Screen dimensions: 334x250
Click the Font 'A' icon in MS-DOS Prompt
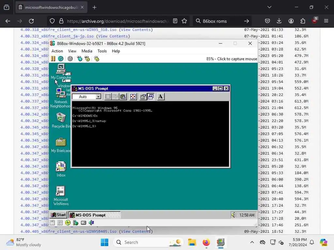[160, 97]
